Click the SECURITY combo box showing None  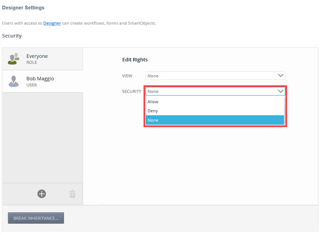click(210, 91)
